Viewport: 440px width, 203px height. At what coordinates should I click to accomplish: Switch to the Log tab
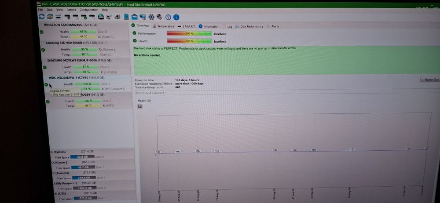click(x=227, y=26)
